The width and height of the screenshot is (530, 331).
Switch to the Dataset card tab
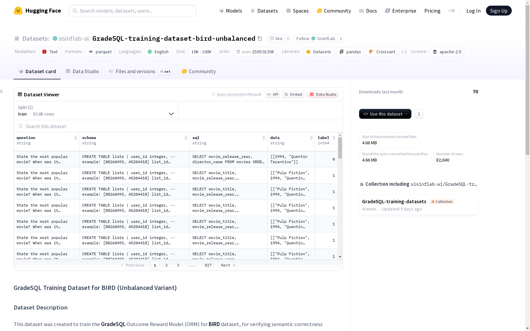click(x=37, y=71)
